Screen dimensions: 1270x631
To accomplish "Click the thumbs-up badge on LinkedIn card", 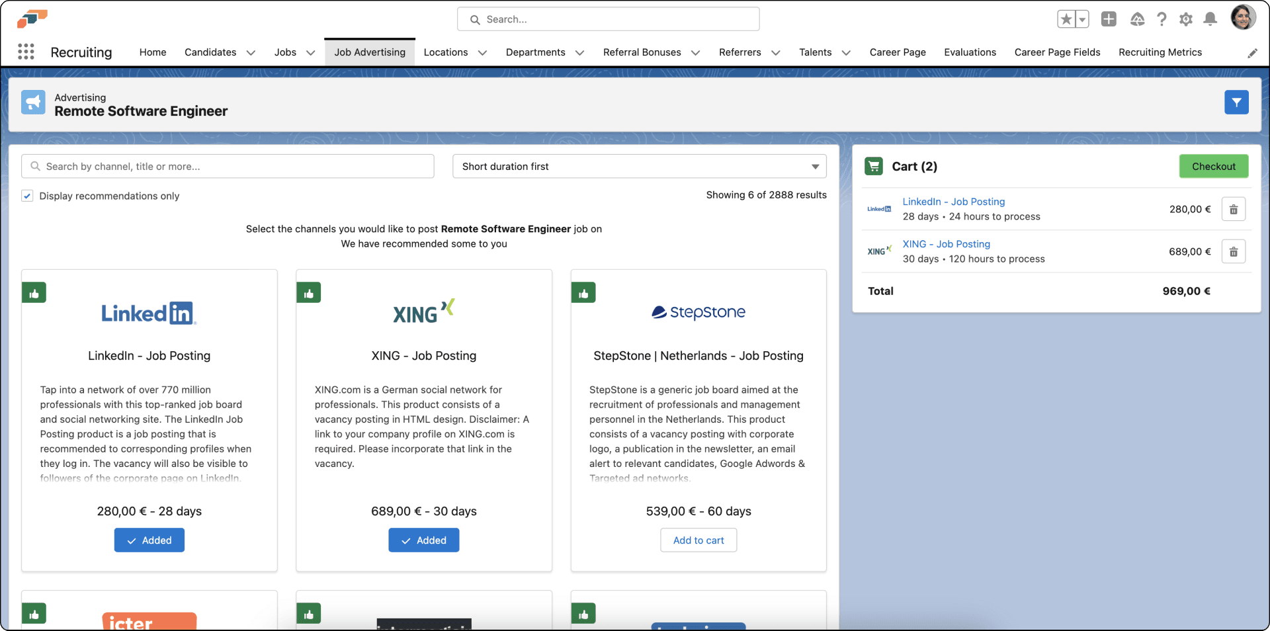I will pyautogui.click(x=34, y=293).
